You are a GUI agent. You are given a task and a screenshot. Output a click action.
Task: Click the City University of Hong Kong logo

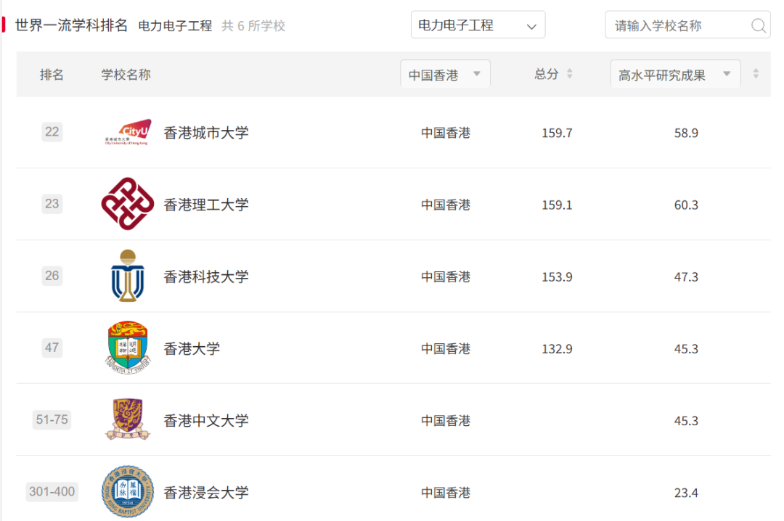[127, 131]
